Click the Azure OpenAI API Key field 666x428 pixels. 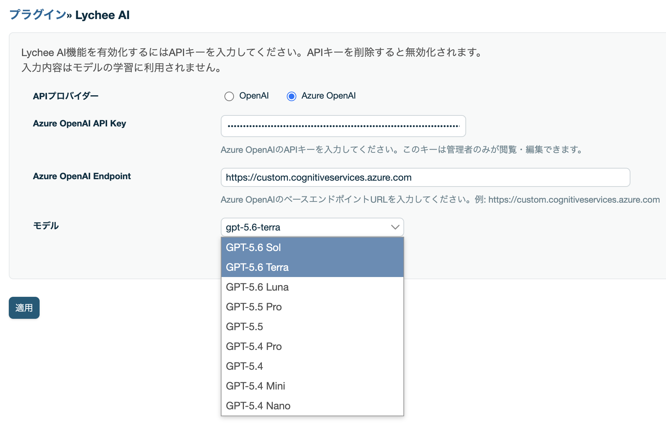click(343, 126)
